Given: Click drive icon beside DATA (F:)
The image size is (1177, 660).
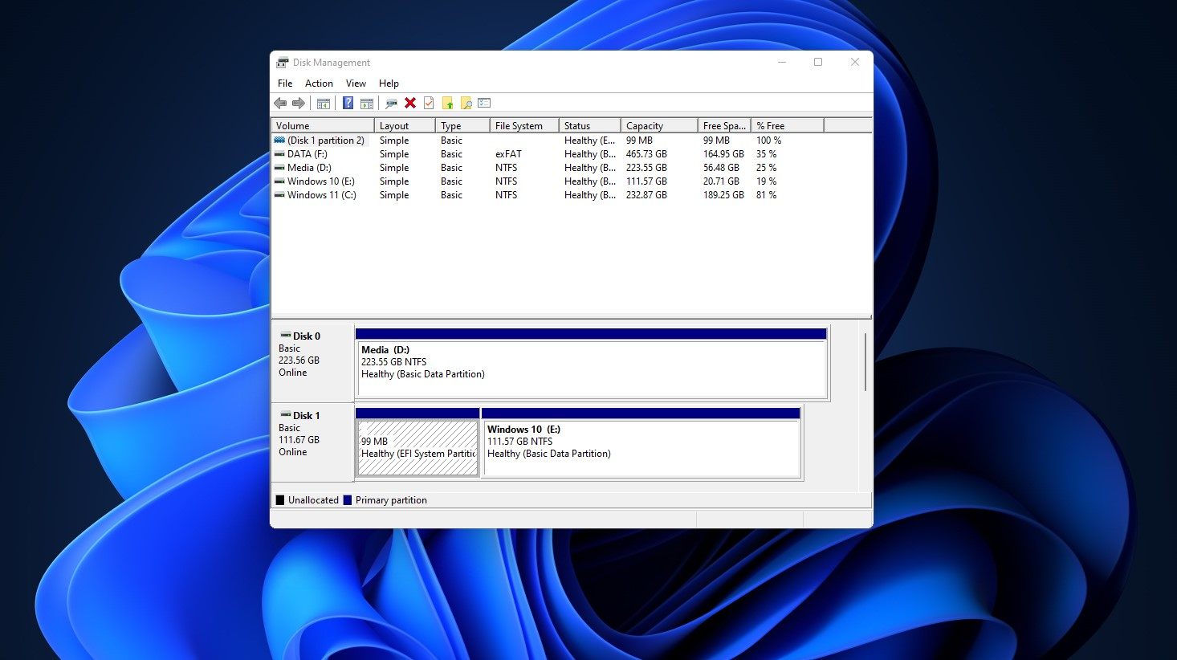Looking at the screenshot, I should click(x=279, y=153).
